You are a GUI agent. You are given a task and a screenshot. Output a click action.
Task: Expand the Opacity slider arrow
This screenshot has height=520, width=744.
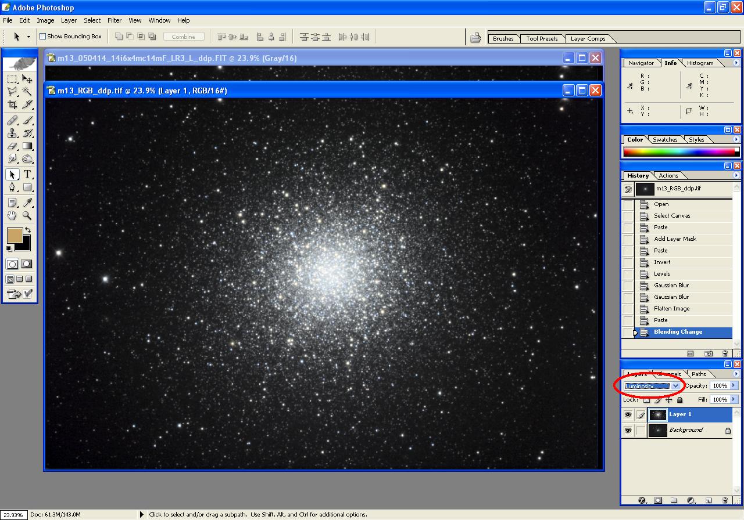coord(734,385)
